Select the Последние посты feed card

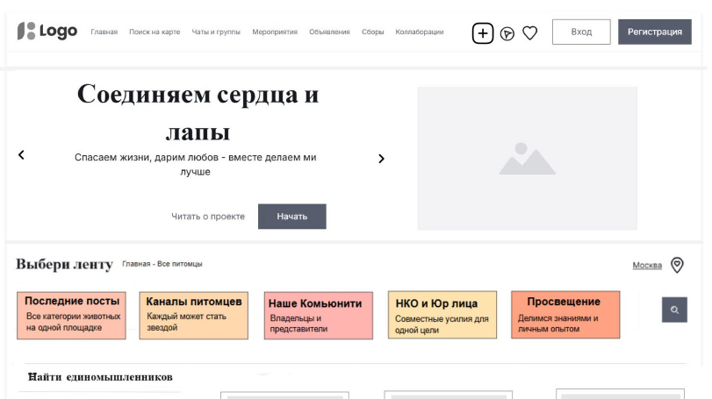coord(71,316)
